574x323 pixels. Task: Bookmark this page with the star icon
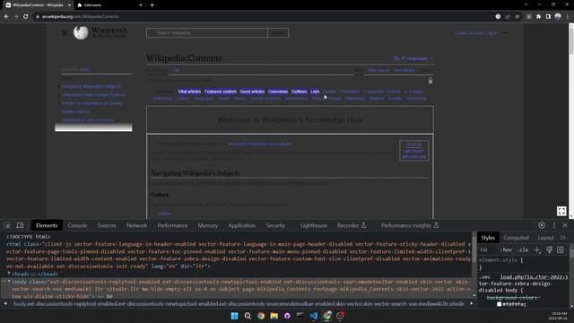tap(517, 16)
